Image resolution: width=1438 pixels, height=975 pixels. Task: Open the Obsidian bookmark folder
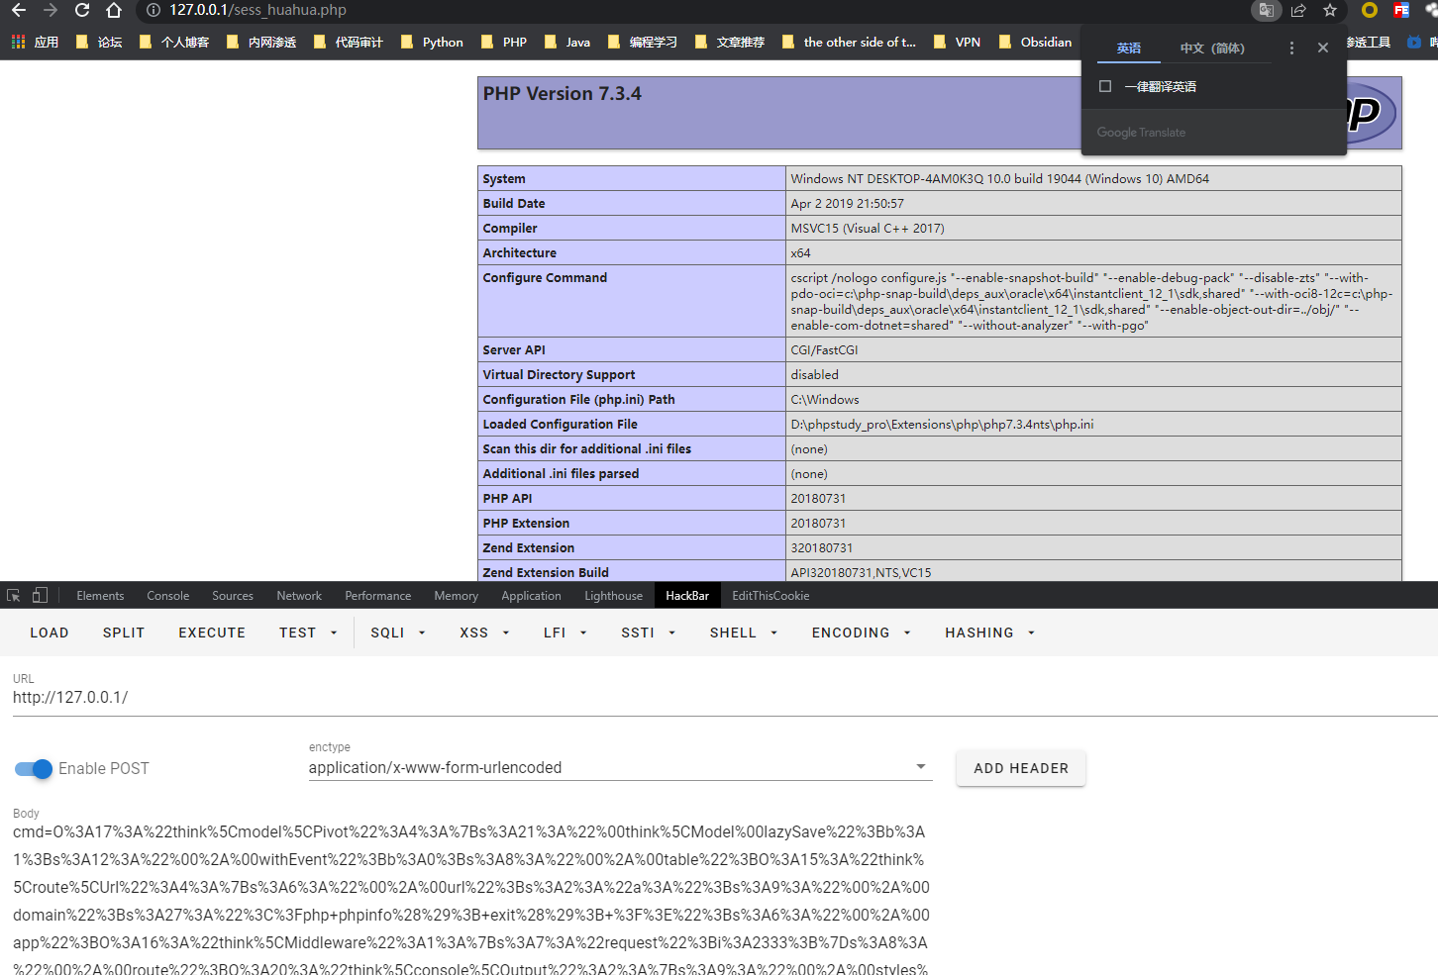[x=1036, y=42]
